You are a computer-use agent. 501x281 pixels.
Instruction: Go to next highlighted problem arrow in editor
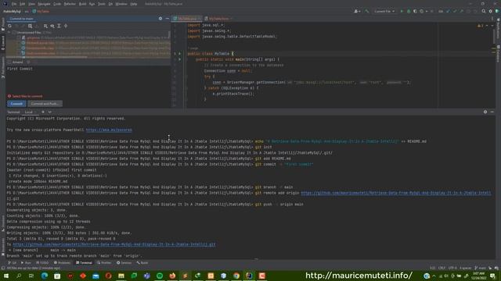[492, 26]
